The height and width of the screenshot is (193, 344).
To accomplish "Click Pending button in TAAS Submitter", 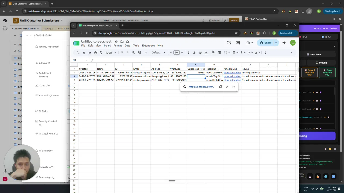I will [321, 63].
